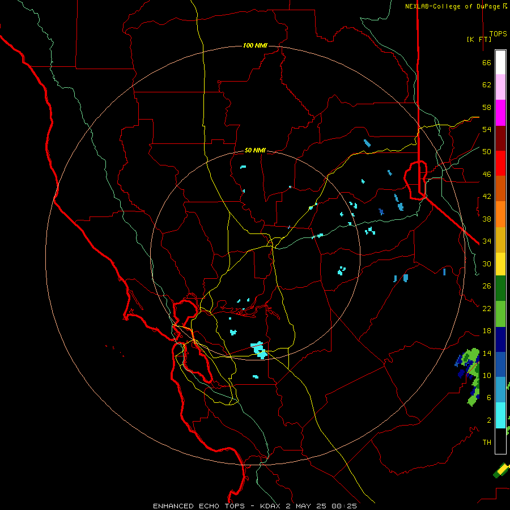Image resolution: width=510 pixels, height=510 pixels.
Task: Click the "[K FT]" units label
Action: (x=479, y=39)
